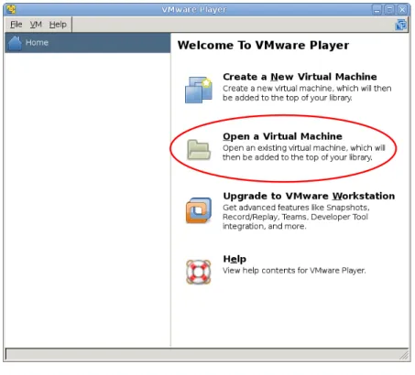The height and width of the screenshot is (375, 415).
Task: Click the Welcome To VMware Player title
Action: pyautogui.click(x=263, y=45)
